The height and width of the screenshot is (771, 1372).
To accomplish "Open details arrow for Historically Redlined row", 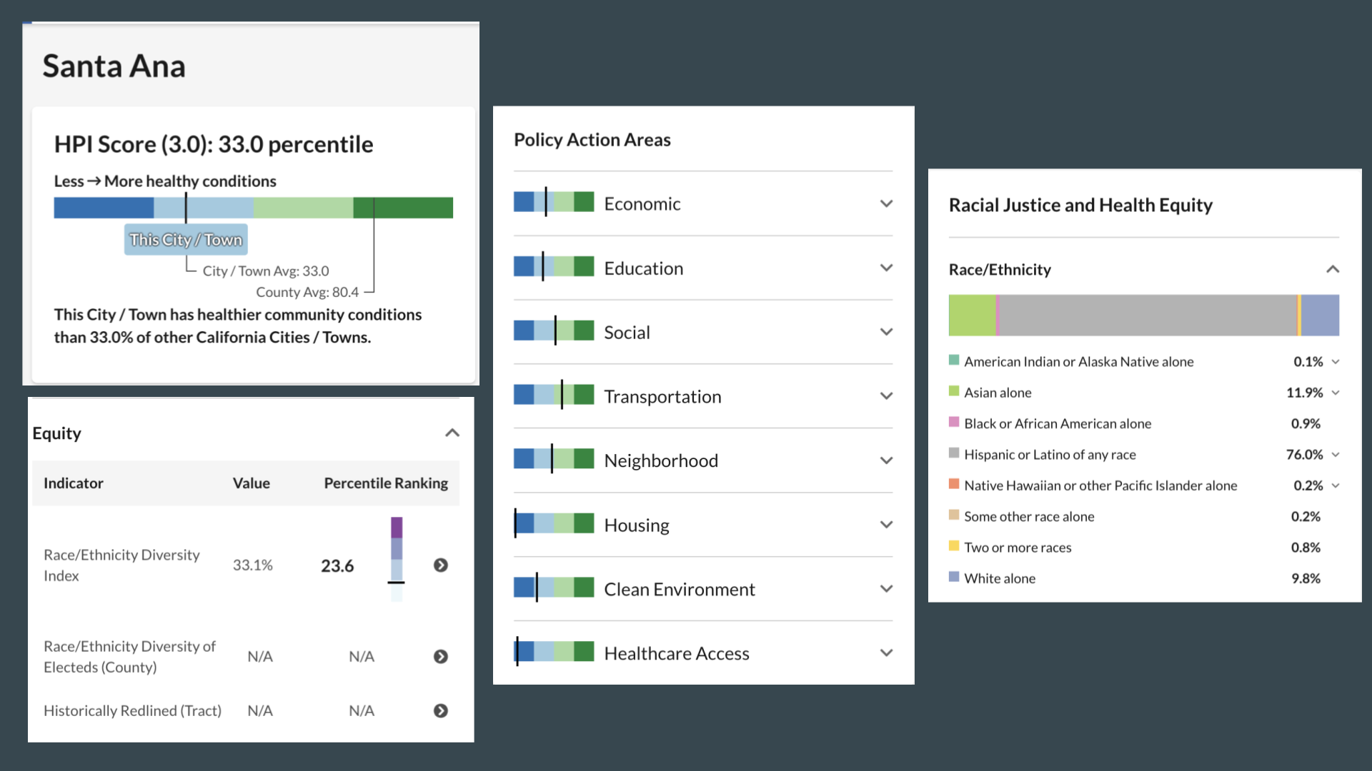I will (441, 711).
